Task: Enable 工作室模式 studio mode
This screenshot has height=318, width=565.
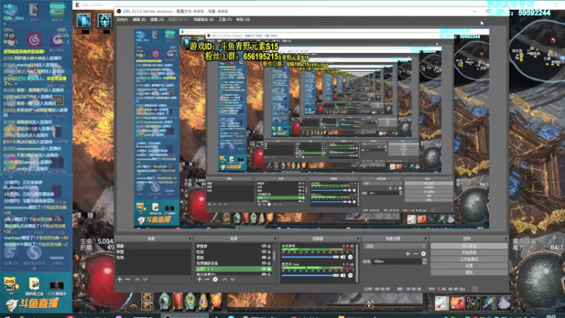Action: (469, 259)
